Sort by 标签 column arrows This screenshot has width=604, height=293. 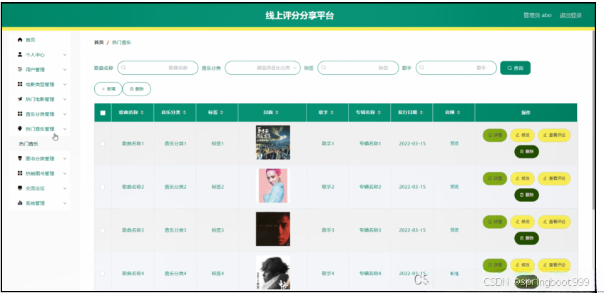222,113
